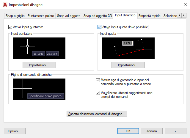The height and width of the screenshot is (138, 190).
Task: Open the Proprietà rapide tab
Action: click(149, 16)
